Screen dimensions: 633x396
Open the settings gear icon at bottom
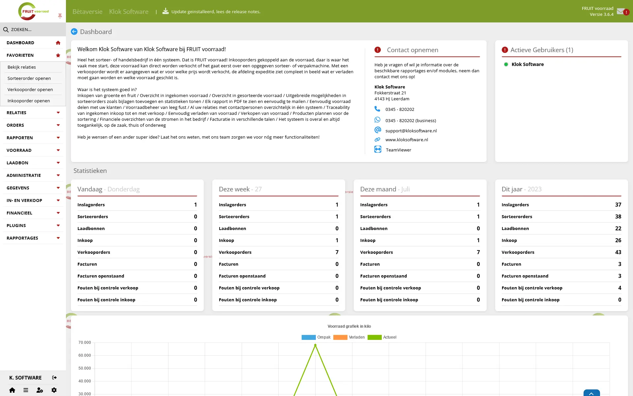(54, 390)
